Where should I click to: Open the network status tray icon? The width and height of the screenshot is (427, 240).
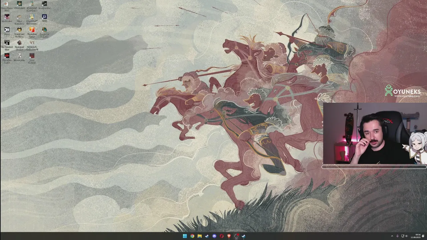point(402,236)
